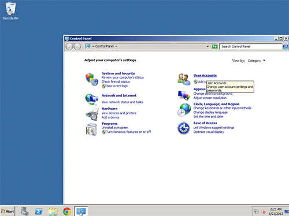This screenshot has height=216, width=289.
Task: Click the Forward navigation arrow button
Action: (x=77, y=47)
